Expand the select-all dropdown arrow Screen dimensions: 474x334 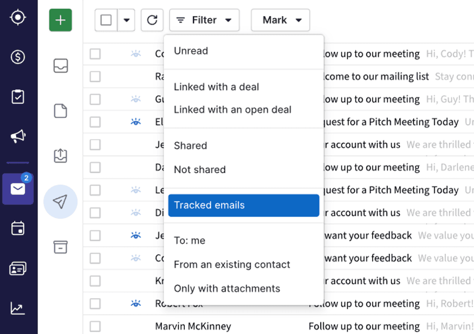click(x=127, y=20)
